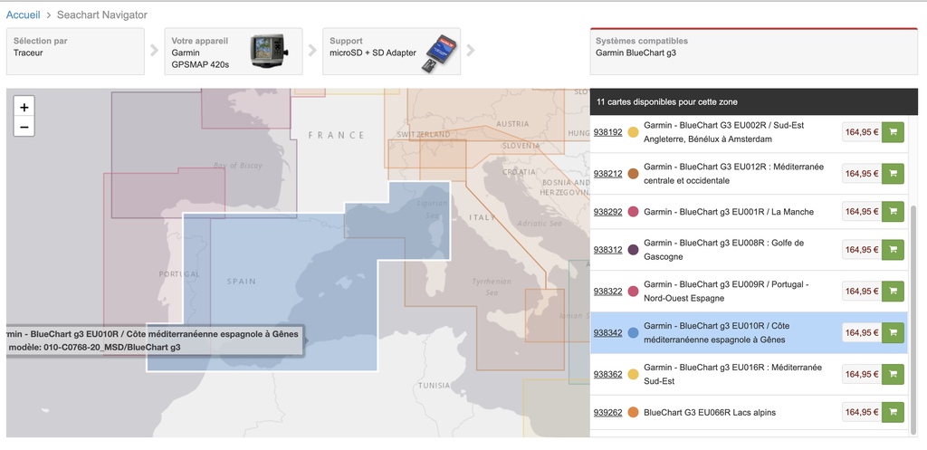Viewport: 927px width, 450px height.
Task: Select EU001R La Manche chart title
Action: coord(729,212)
